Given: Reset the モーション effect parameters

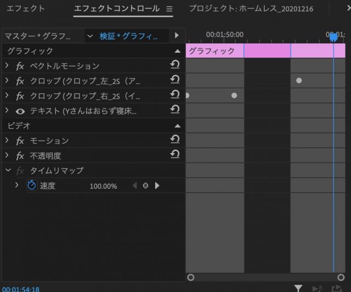Looking at the screenshot, I should (175, 141).
